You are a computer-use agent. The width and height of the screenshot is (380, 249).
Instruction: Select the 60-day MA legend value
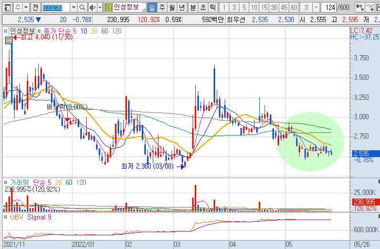click(x=104, y=31)
